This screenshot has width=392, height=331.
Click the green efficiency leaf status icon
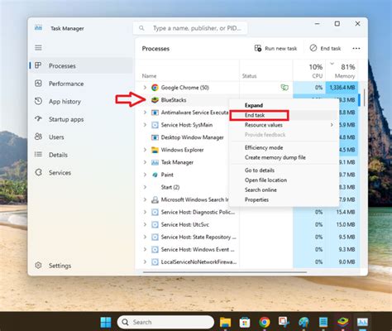284,88
